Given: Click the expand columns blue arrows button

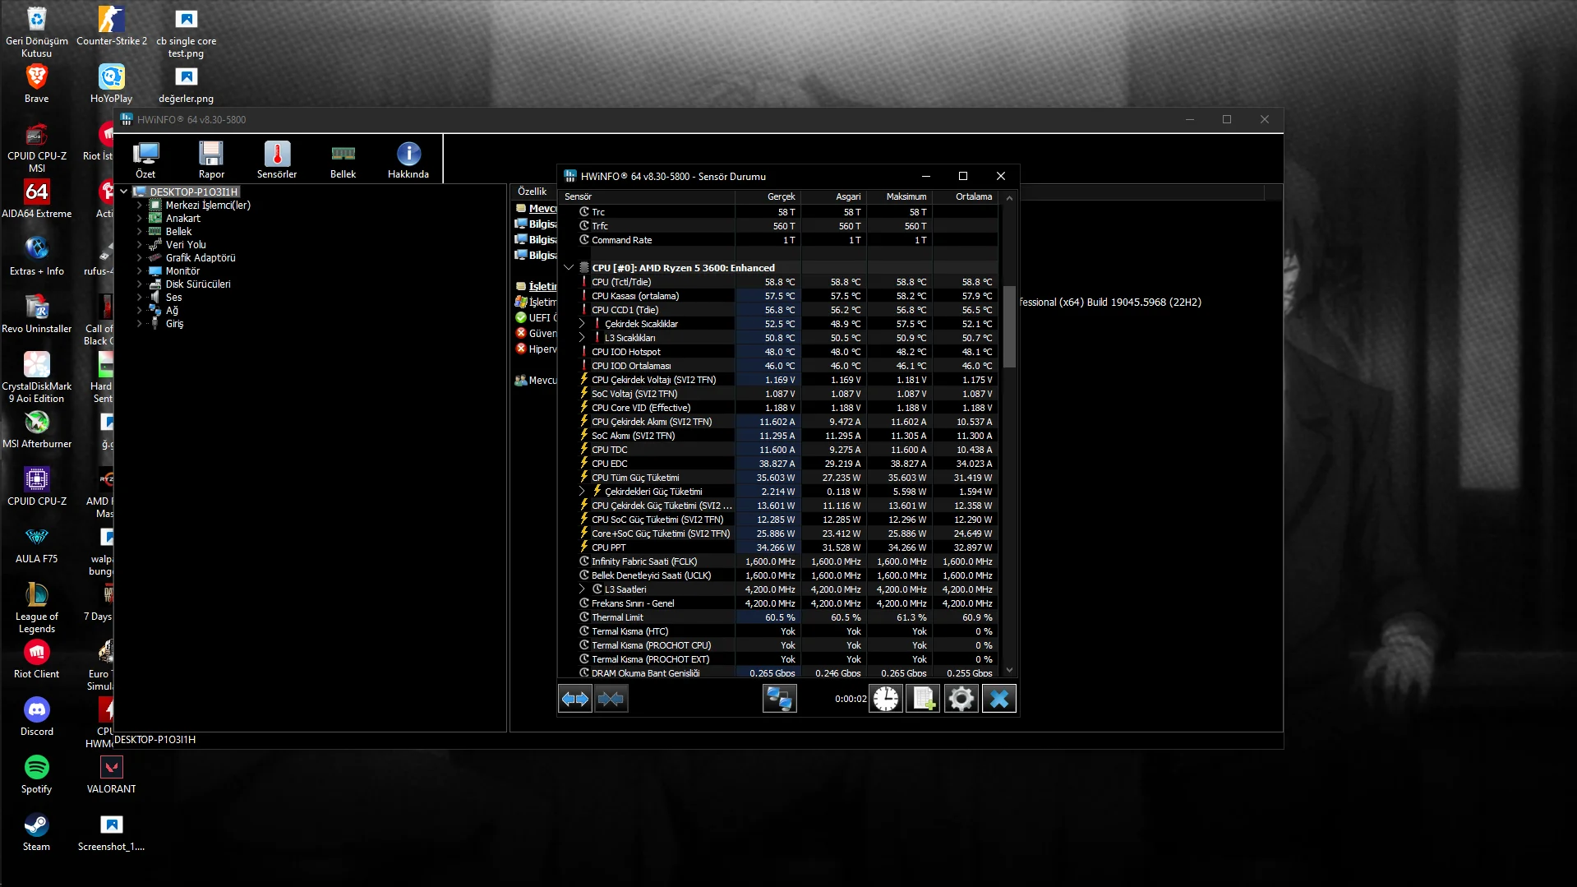Looking at the screenshot, I should (x=575, y=699).
